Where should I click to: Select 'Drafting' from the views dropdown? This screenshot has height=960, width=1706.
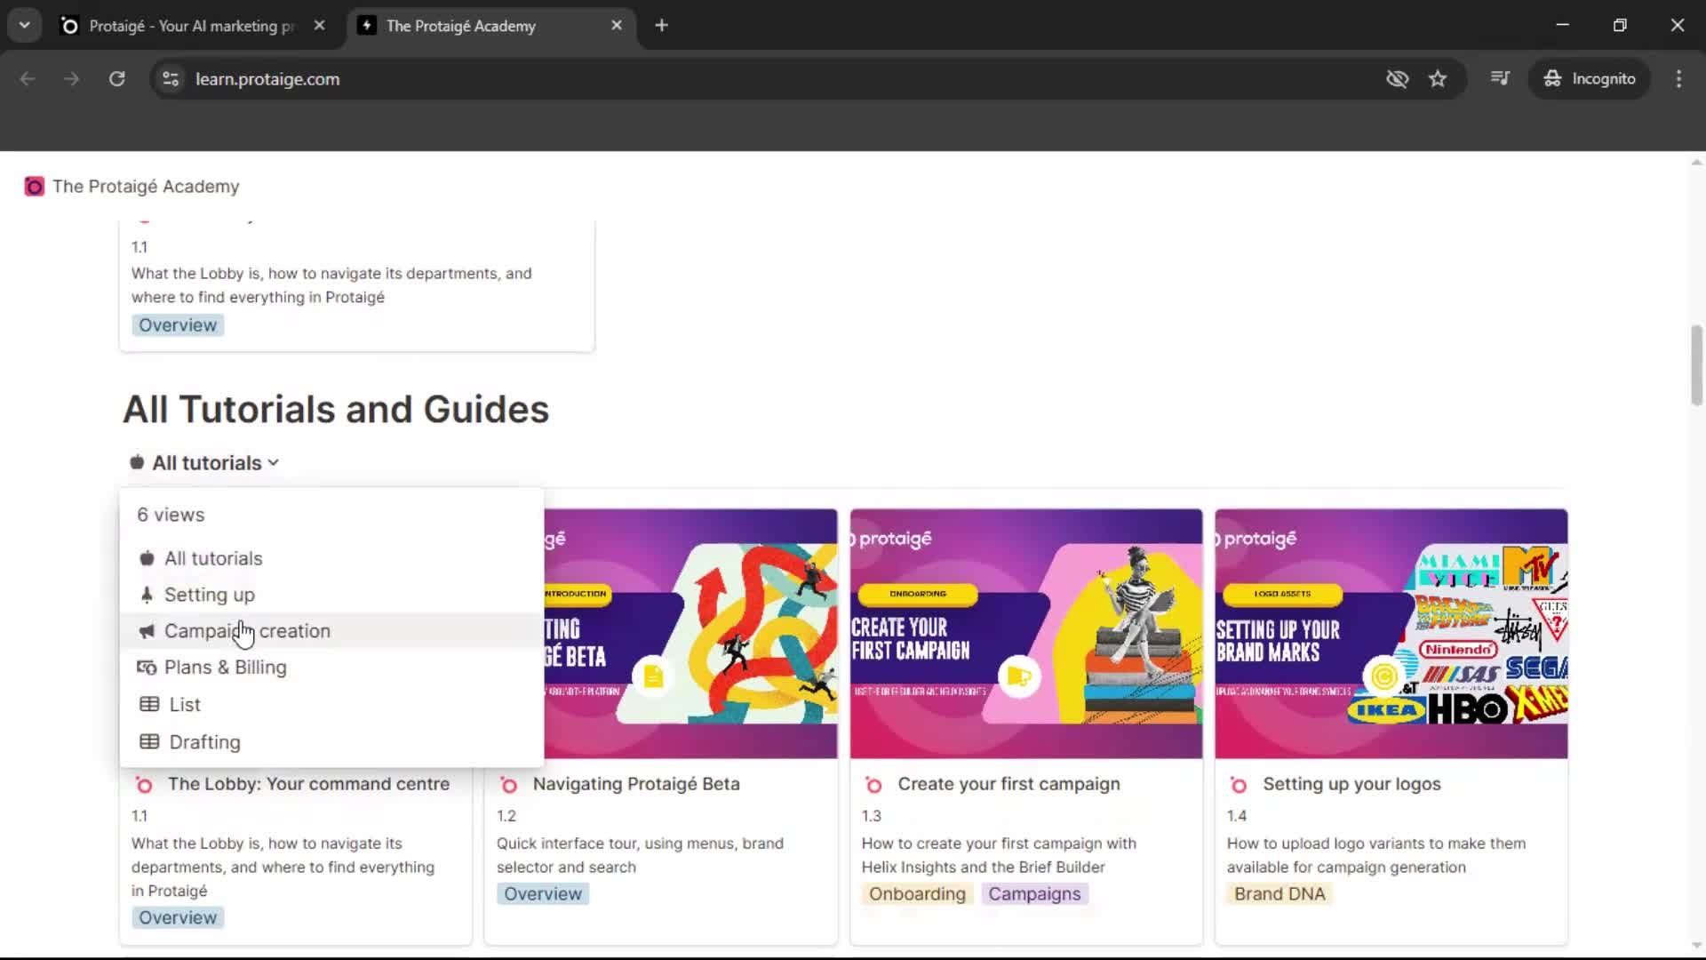(203, 741)
